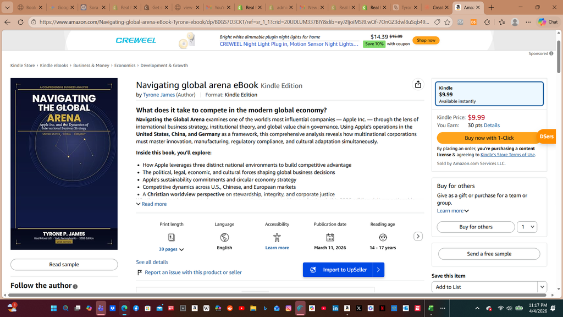Switch to the Book browser tab
This screenshot has height=317, width=563.
click(31, 7)
